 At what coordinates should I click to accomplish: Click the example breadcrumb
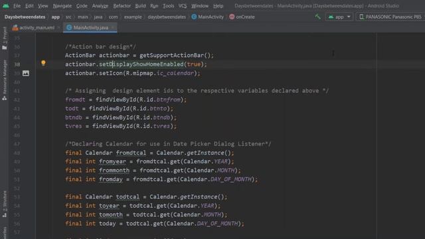tap(133, 17)
